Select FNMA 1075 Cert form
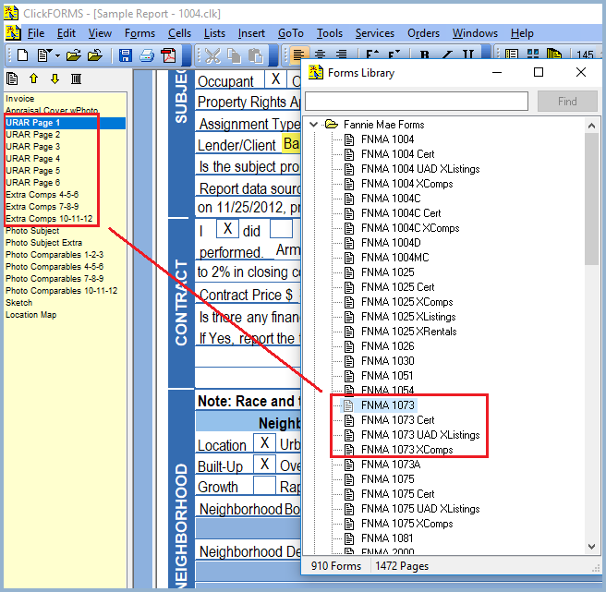606x592 pixels. click(397, 494)
